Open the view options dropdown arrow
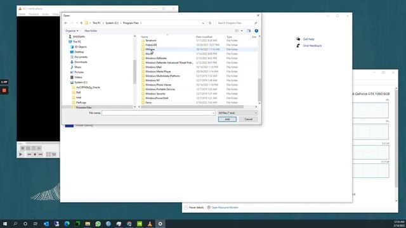The width and height of the screenshot is (406, 228). coord(242,31)
